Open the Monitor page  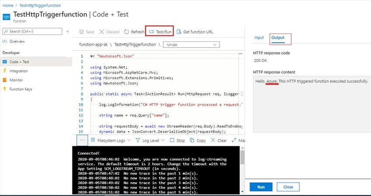click(x=16, y=80)
